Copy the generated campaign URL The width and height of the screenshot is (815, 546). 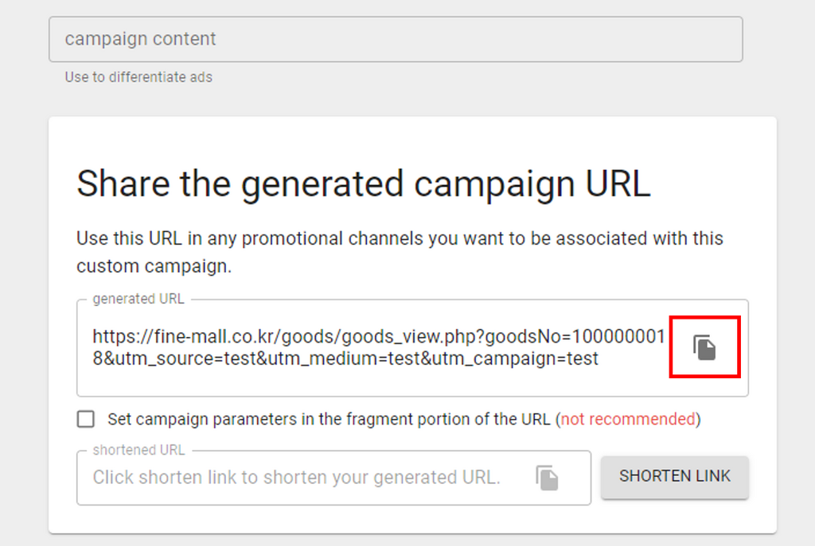pos(704,347)
